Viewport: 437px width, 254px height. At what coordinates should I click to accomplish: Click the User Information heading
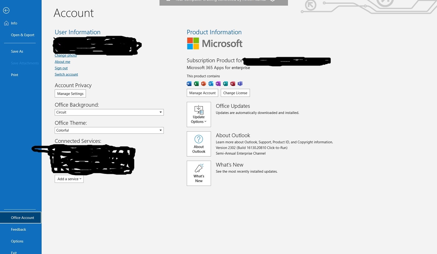(78, 32)
